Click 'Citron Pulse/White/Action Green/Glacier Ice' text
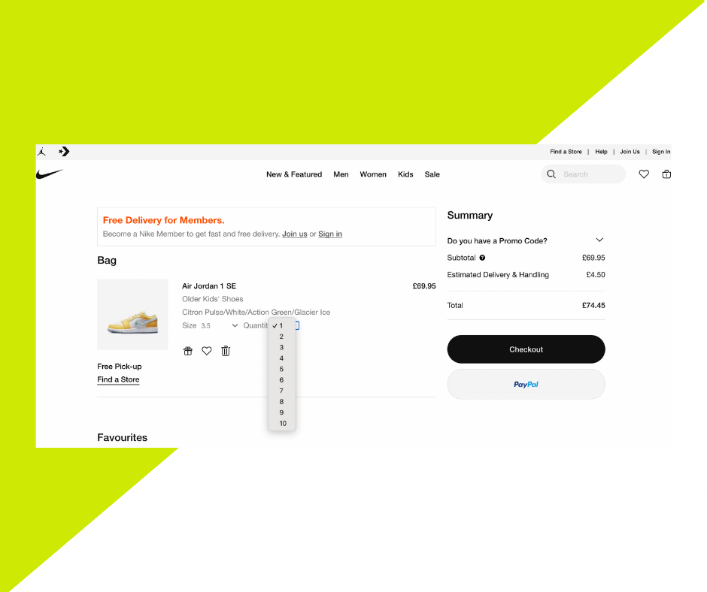The image size is (707, 592). [x=256, y=313]
